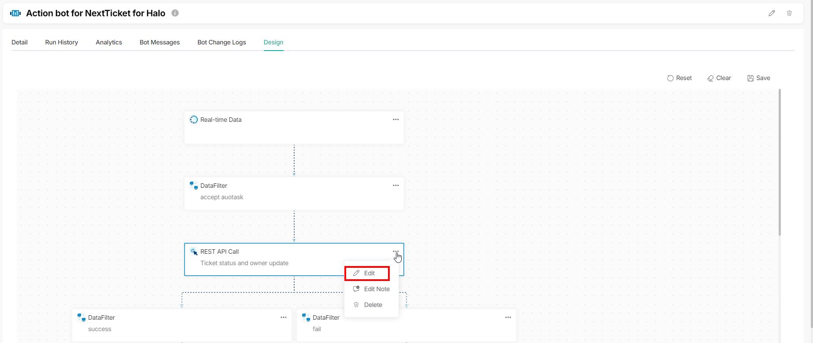Expand the success DataFilter three-dot menu
The image size is (813, 343).
tap(283, 317)
